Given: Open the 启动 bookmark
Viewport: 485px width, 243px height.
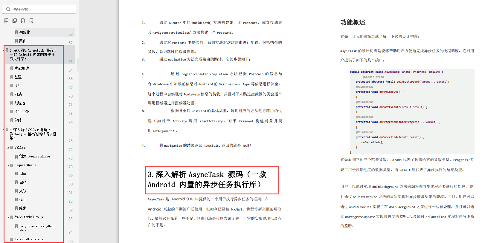Looking at the screenshot, I should click(x=23, y=182).
